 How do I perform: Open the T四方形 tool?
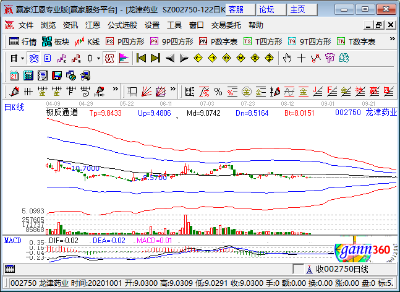(x=263, y=41)
